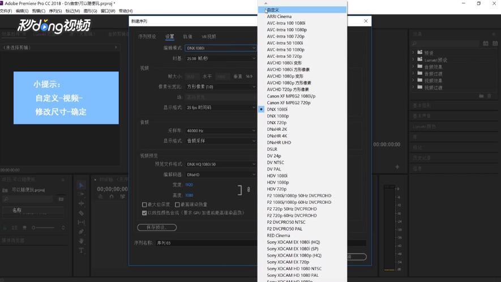Enable the 最高渲染质量 checkbox

177,204
